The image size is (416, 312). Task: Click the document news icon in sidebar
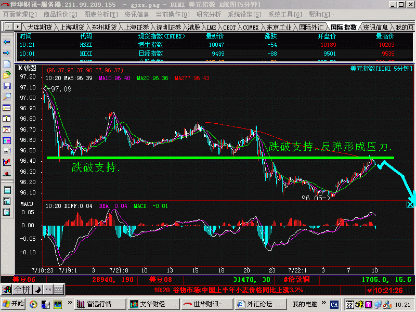coord(7,151)
